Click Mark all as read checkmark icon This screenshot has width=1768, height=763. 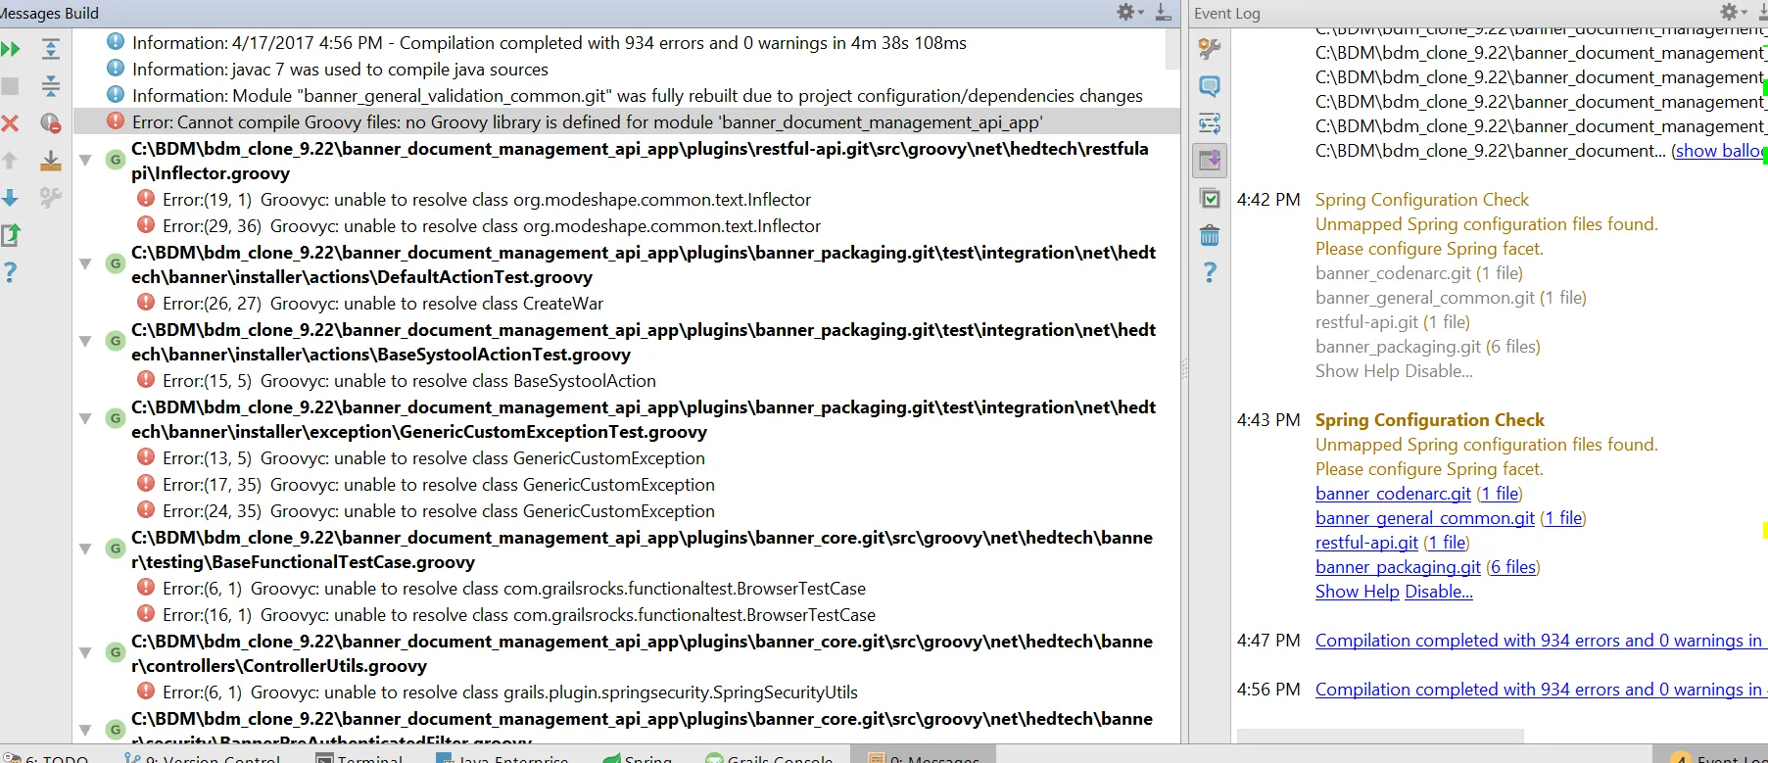click(1210, 198)
